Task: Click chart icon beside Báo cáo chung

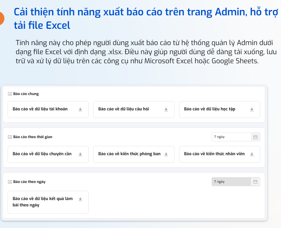Action: [10, 94]
